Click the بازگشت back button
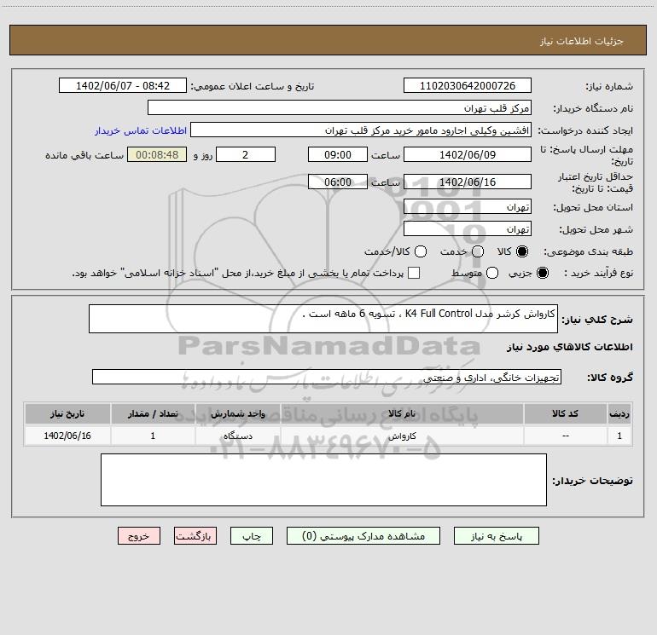The height and width of the screenshot is (635, 657). click(195, 536)
